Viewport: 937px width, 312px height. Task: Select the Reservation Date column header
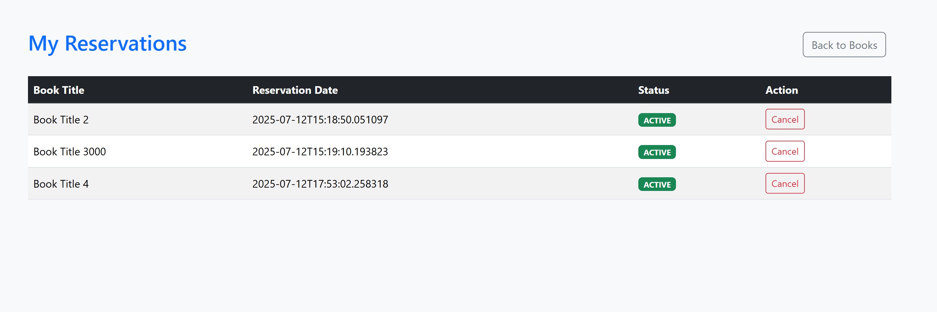295,90
